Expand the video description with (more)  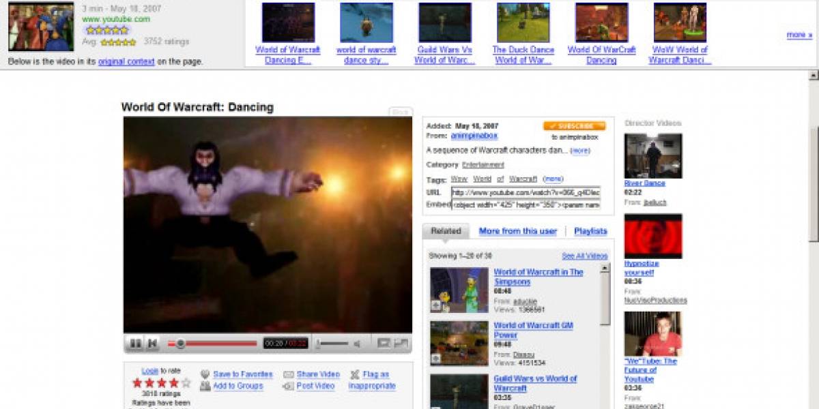click(580, 151)
